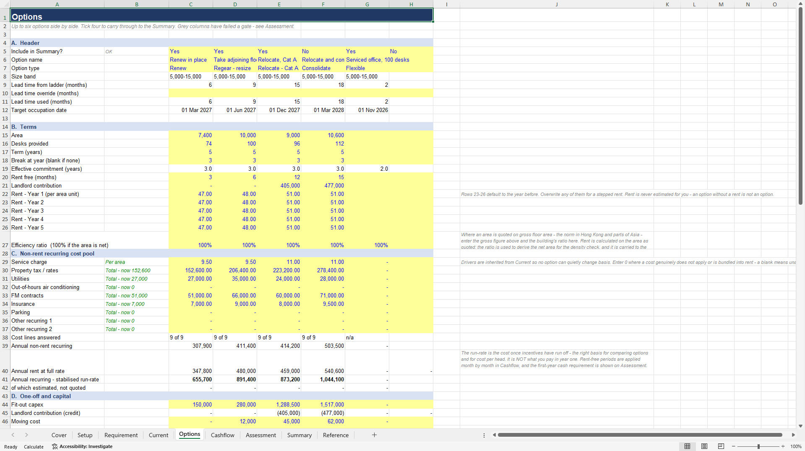Viewport: 805px width, 451px height.
Task: Nudge horizontal scrollbar right arrow
Action: pyautogui.click(x=793, y=435)
